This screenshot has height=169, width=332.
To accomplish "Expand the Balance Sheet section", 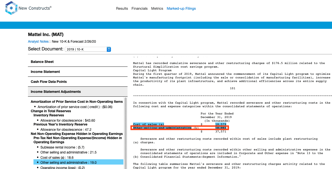I will pos(78,62).
